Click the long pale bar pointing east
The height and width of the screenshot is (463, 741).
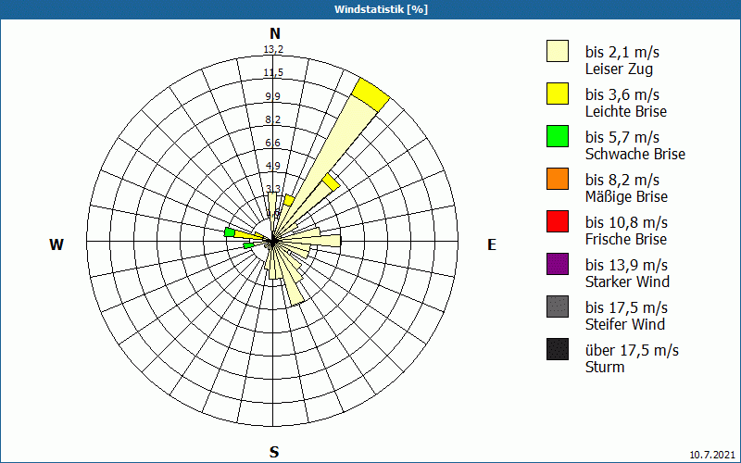click(309, 241)
